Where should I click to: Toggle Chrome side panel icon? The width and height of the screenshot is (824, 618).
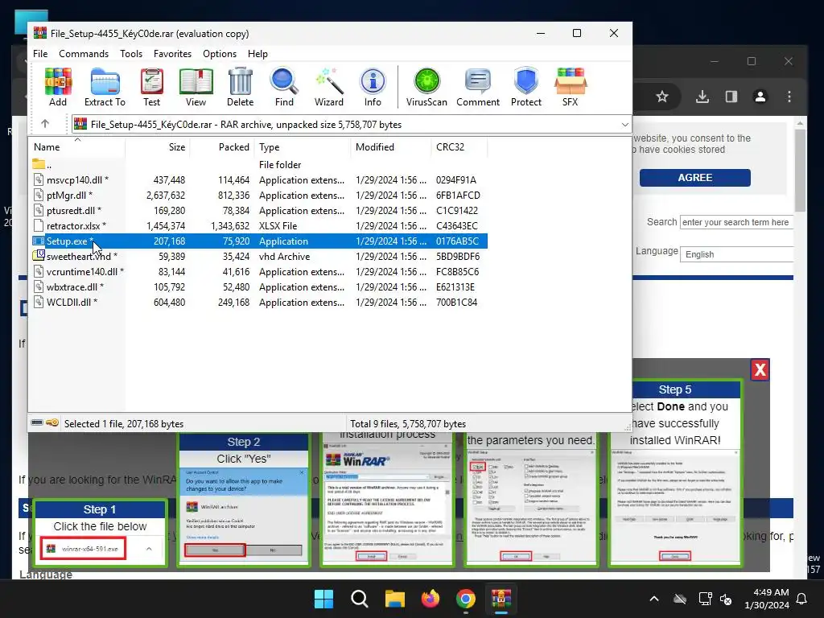click(731, 97)
